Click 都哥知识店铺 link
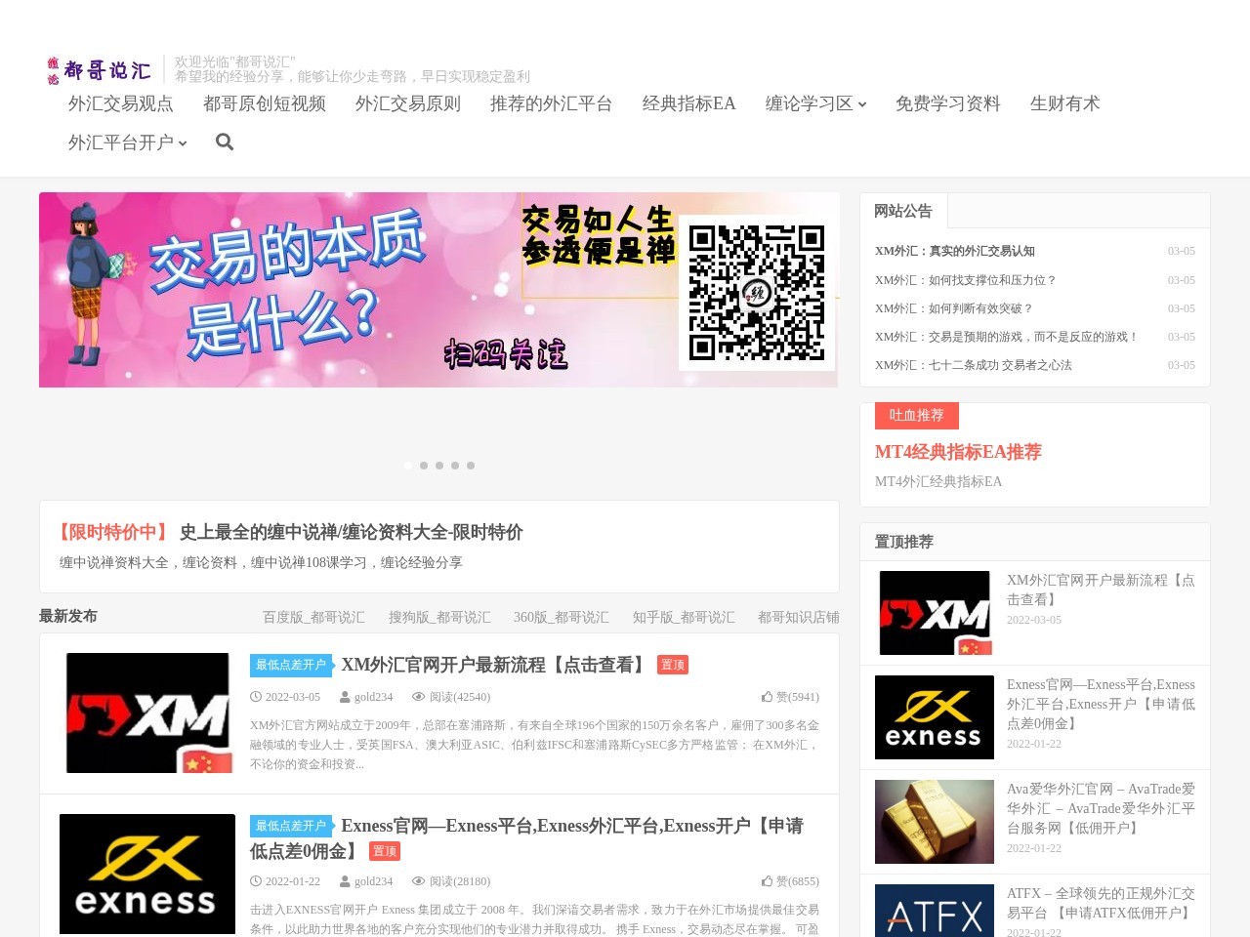The image size is (1250, 937). [x=799, y=617]
